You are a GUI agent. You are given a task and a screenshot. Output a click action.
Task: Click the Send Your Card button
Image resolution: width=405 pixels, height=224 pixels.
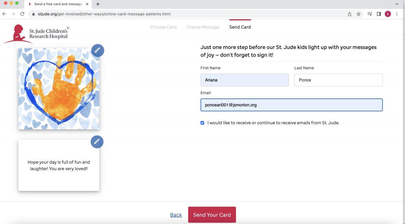tap(212, 215)
